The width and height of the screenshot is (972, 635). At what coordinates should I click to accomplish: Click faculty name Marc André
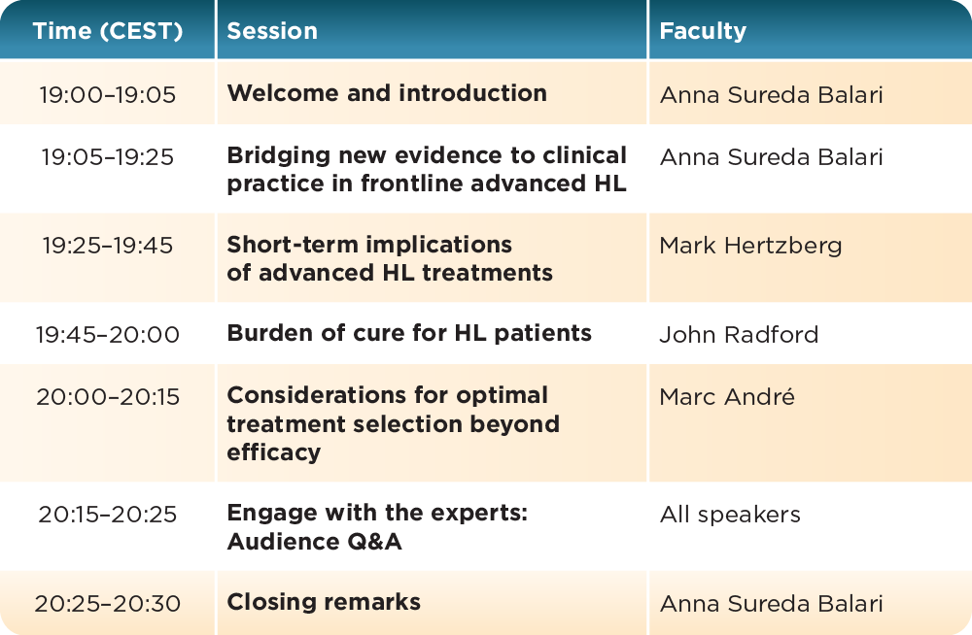[x=727, y=397]
